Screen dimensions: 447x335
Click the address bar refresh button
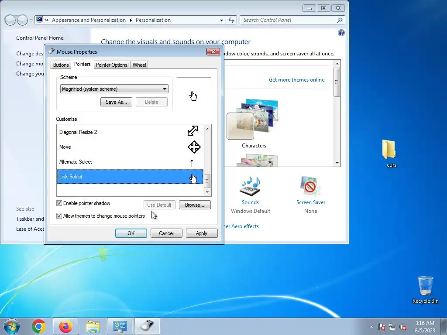tap(231, 20)
